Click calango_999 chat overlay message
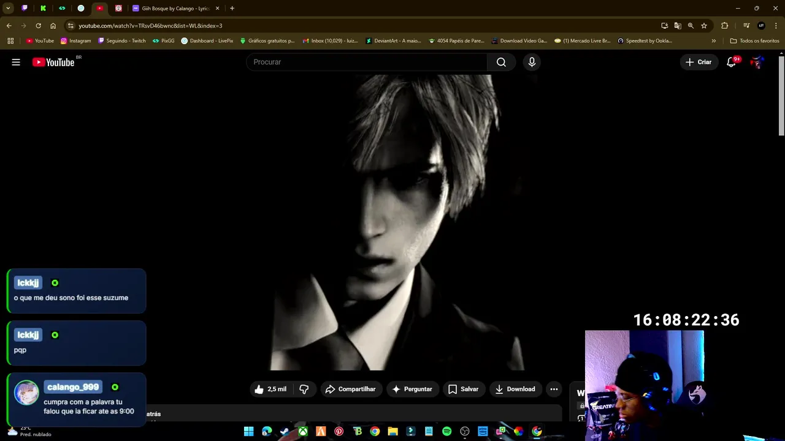This screenshot has width=785, height=441. pyautogui.click(x=76, y=399)
